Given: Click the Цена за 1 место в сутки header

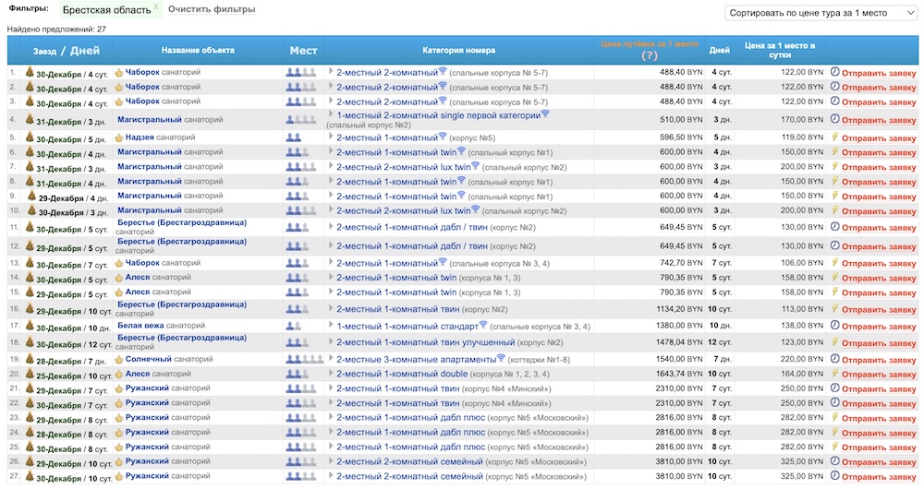Looking at the screenshot, I should point(780,50).
